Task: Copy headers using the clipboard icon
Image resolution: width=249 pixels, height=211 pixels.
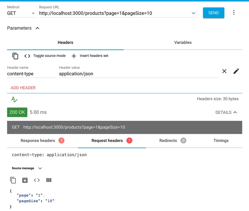Action: pyautogui.click(x=15, y=56)
